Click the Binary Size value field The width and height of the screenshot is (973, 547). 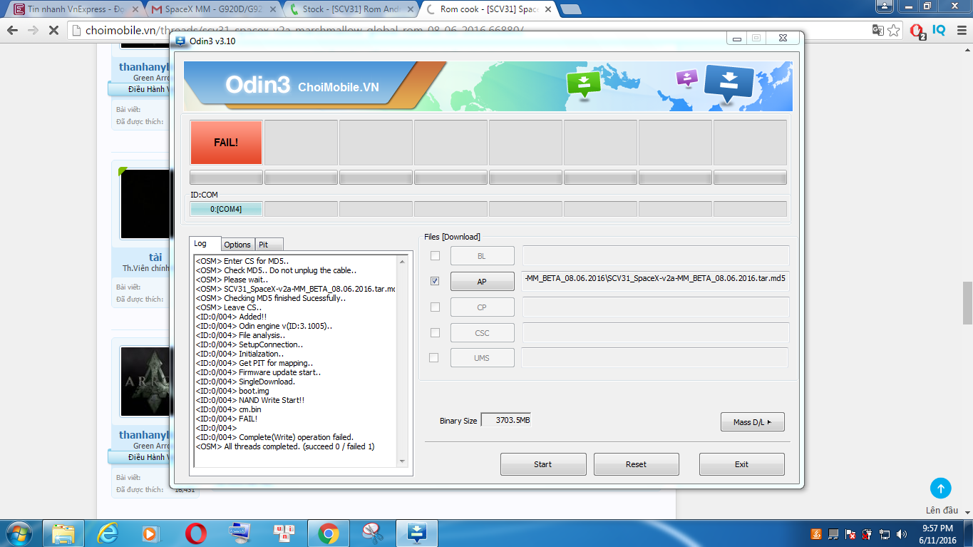[x=506, y=421]
